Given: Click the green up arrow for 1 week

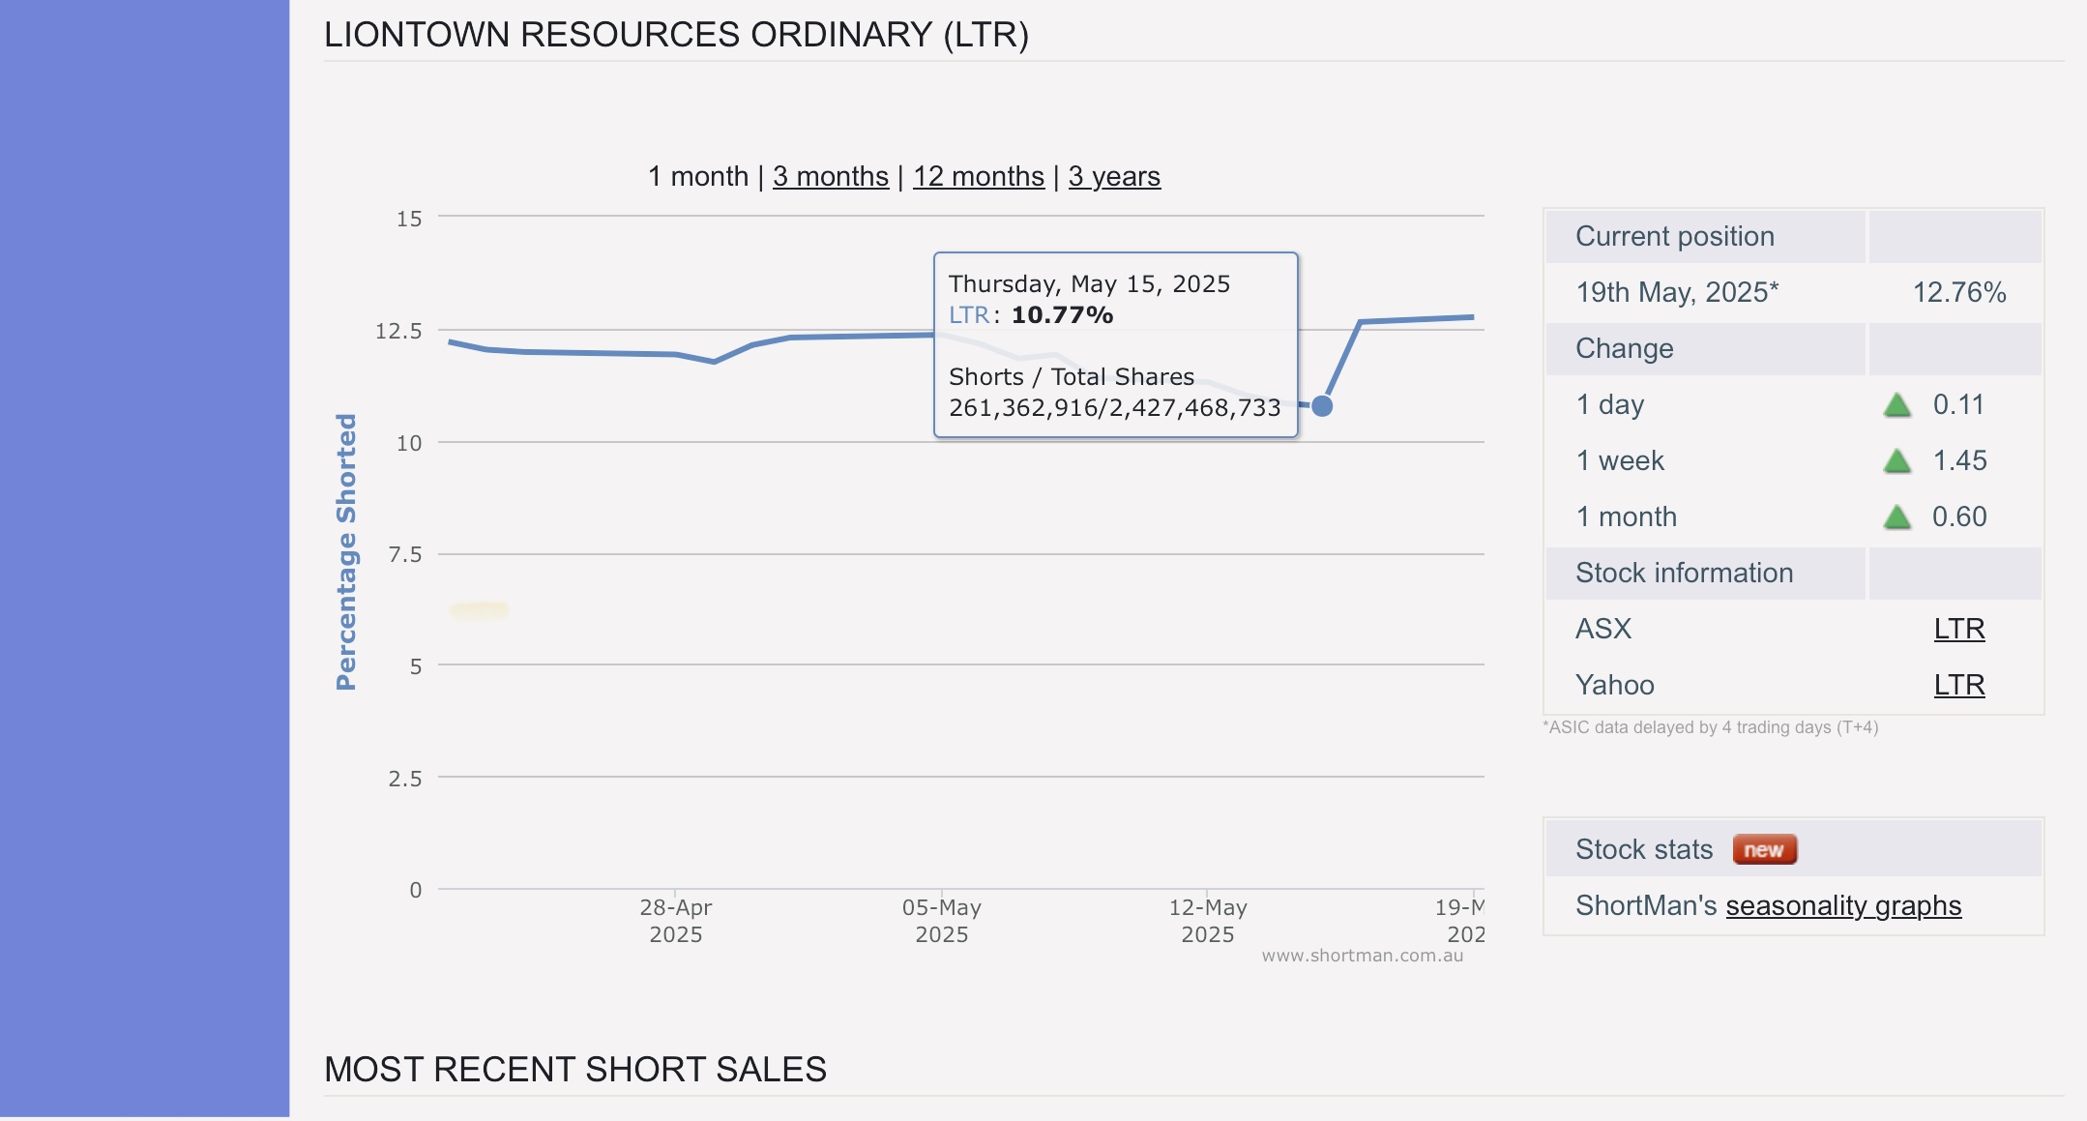Looking at the screenshot, I should 1897,460.
